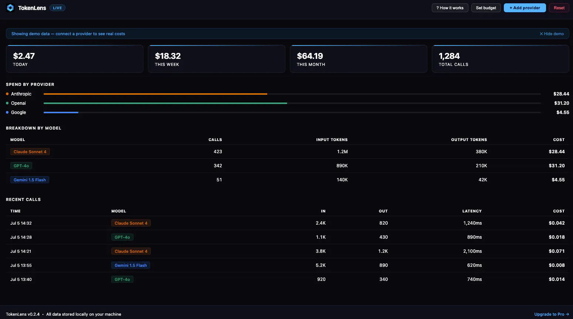This screenshot has width=573, height=319.
Task: Click the TokenLens v0.2.4 version text
Action: pos(23,314)
